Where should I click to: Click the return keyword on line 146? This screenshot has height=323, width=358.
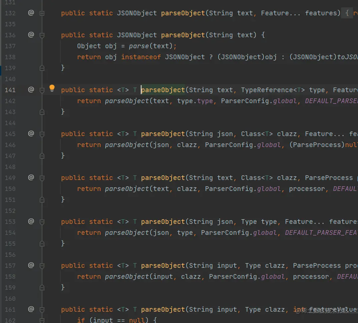pos(89,145)
